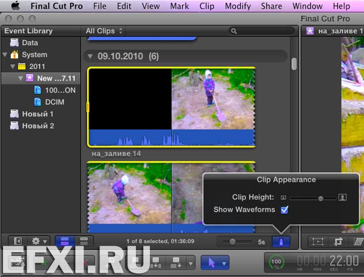Select the Новый 1 drive

32,114
